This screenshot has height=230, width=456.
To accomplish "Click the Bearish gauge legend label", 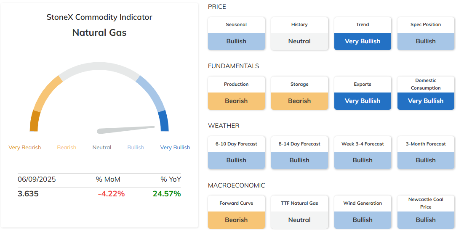I will 67,148.
